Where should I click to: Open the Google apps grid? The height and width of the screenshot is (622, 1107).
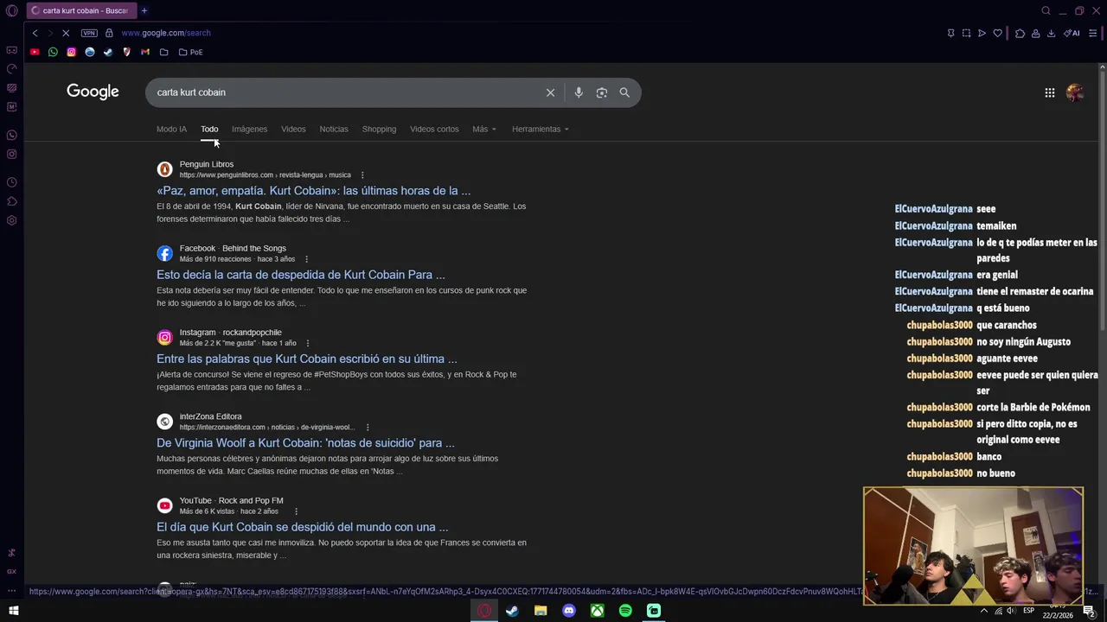[1049, 92]
